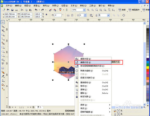Switch to the 页 1 page tab
This screenshot has height=116, width=150.
tap(39, 107)
